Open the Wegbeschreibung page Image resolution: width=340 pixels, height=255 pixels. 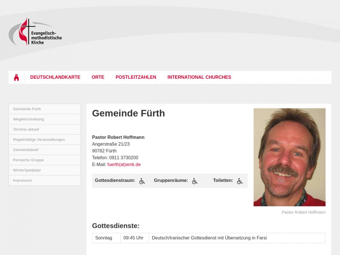(x=45, y=119)
